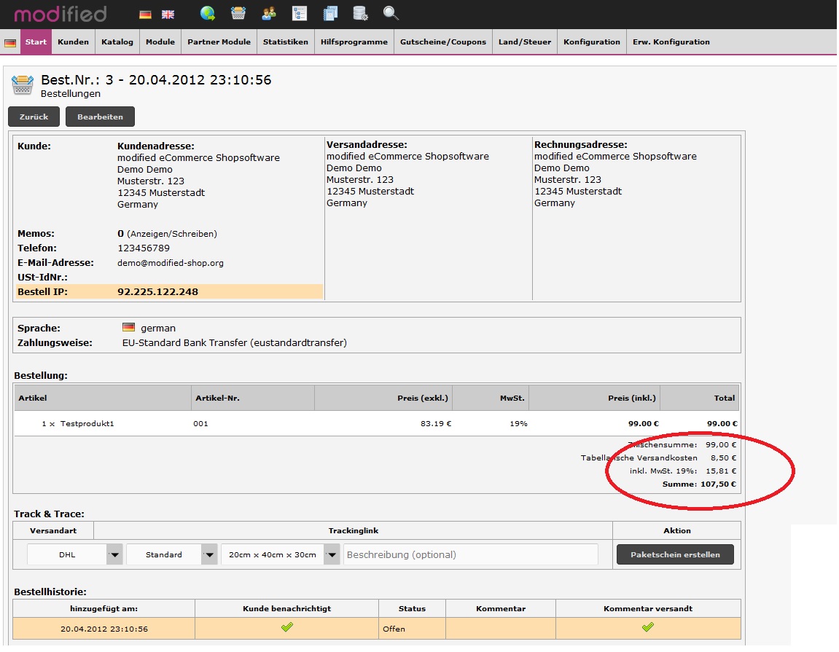Click the Paketschein erstellen button
The height and width of the screenshot is (652, 839).
675,554
